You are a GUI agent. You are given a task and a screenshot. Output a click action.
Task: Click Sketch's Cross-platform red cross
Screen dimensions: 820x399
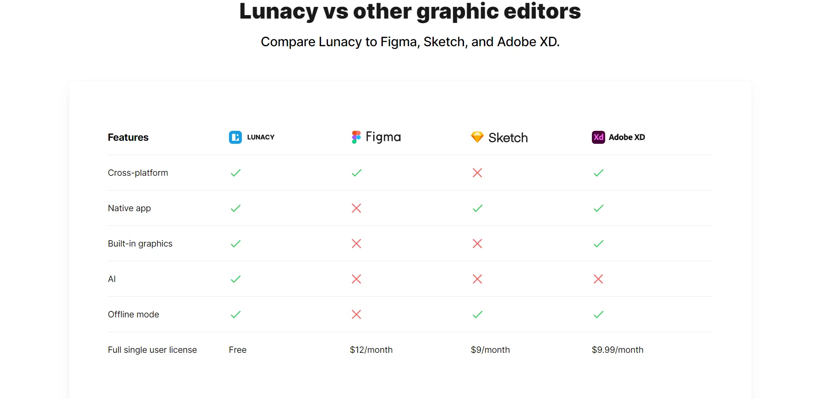click(x=477, y=173)
